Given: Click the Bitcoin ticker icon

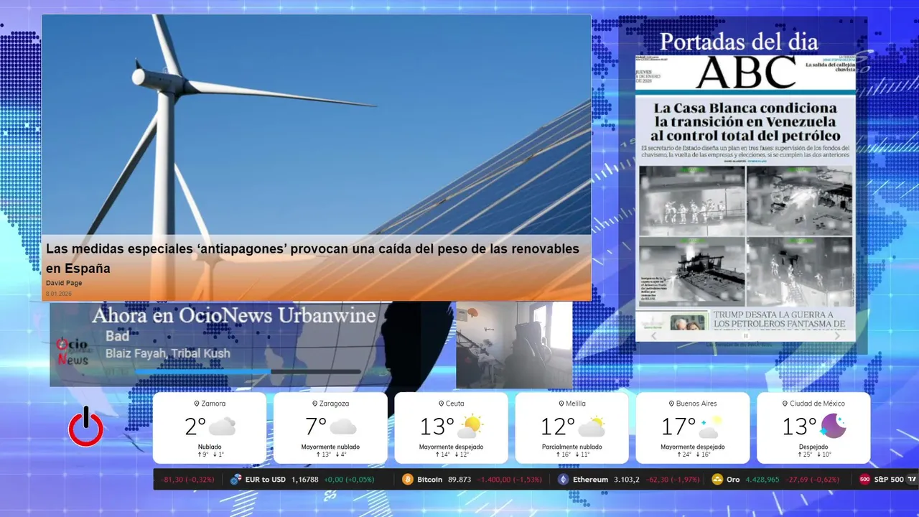Looking at the screenshot, I should [408, 480].
